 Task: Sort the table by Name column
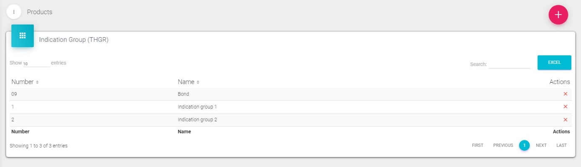click(189, 82)
